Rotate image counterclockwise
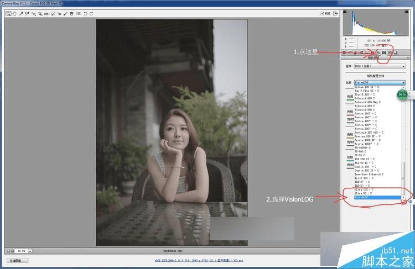This screenshot has width=415, height=269. pos(85,14)
